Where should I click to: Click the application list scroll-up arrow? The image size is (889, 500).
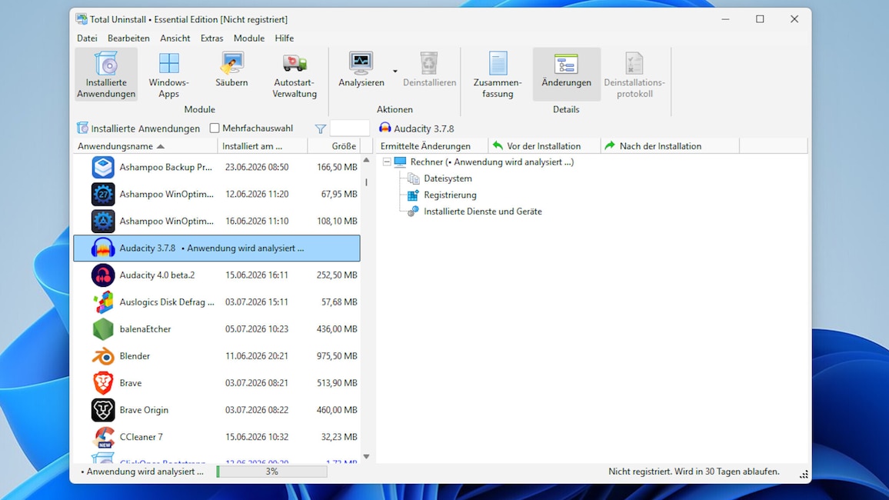coord(366,161)
